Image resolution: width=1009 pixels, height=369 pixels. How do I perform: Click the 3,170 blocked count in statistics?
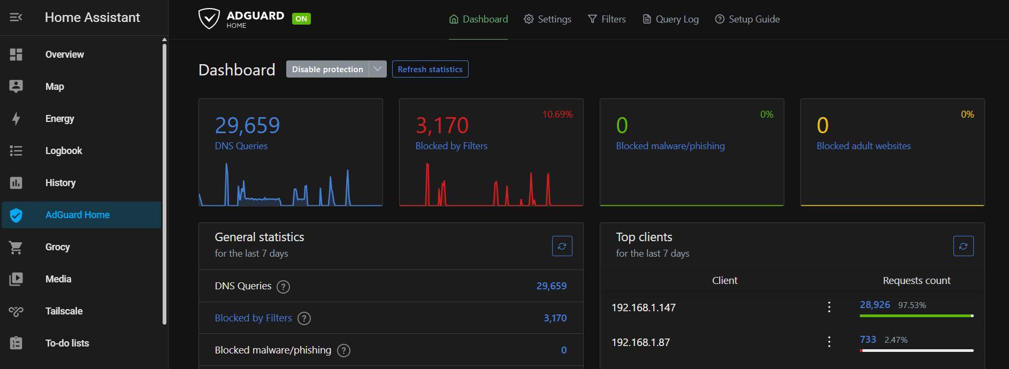pos(555,318)
